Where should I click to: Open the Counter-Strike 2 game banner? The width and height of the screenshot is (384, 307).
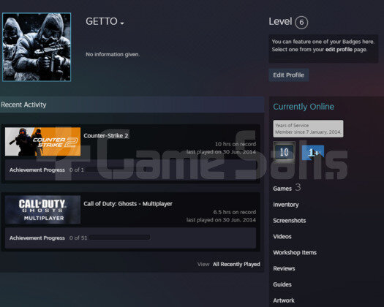point(42,142)
